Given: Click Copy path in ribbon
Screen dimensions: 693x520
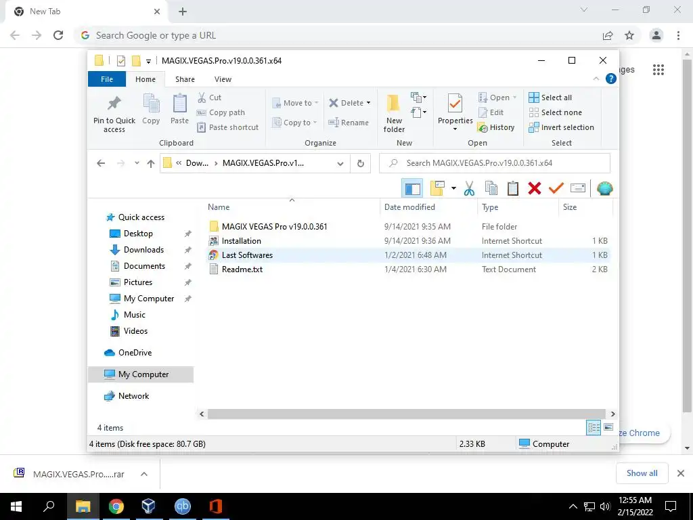Looking at the screenshot, I should point(221,112).
